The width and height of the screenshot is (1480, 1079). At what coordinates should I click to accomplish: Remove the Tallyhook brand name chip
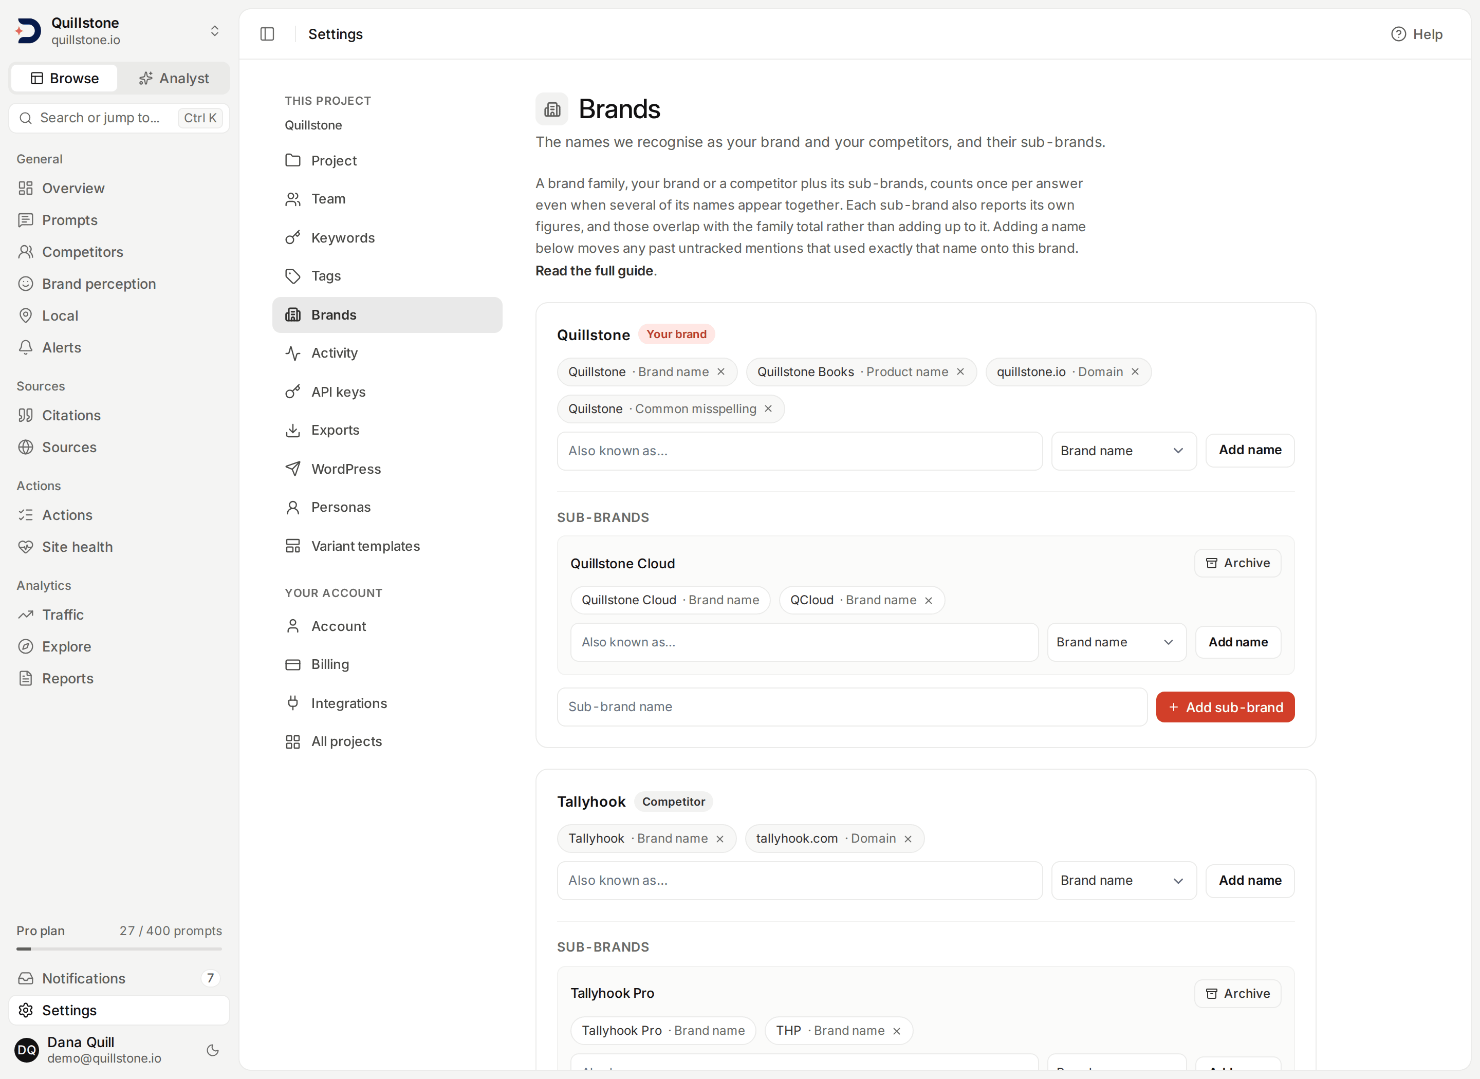coord(720,839)
